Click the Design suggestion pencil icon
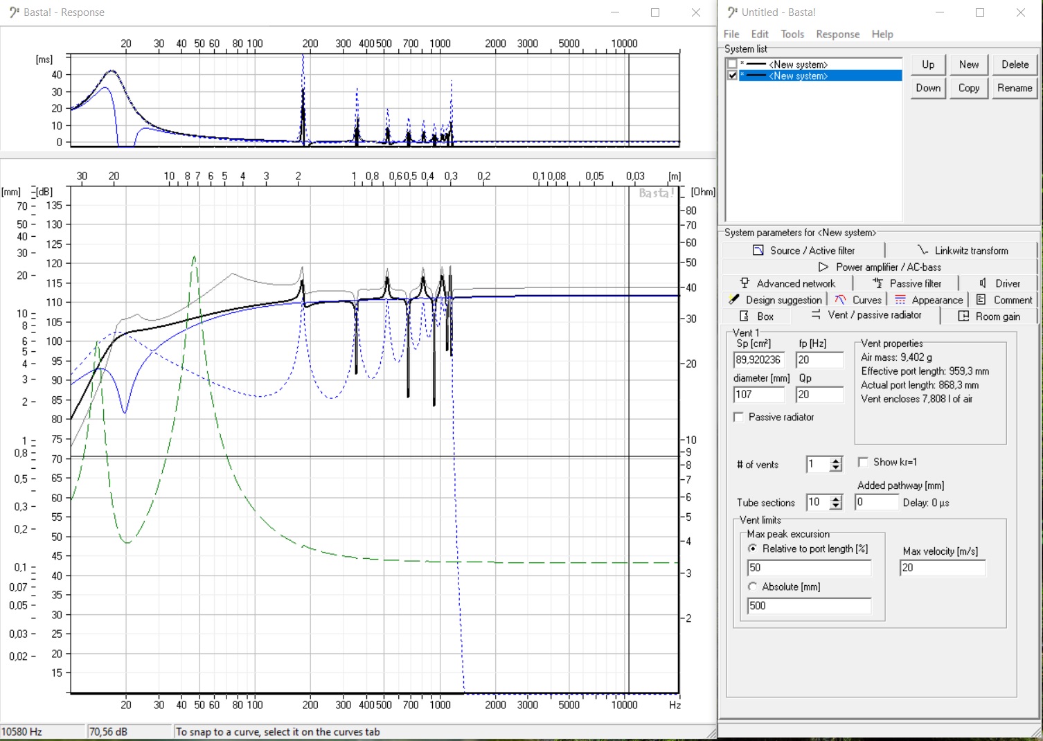1043x741 pixels. (x=734, y=300)
